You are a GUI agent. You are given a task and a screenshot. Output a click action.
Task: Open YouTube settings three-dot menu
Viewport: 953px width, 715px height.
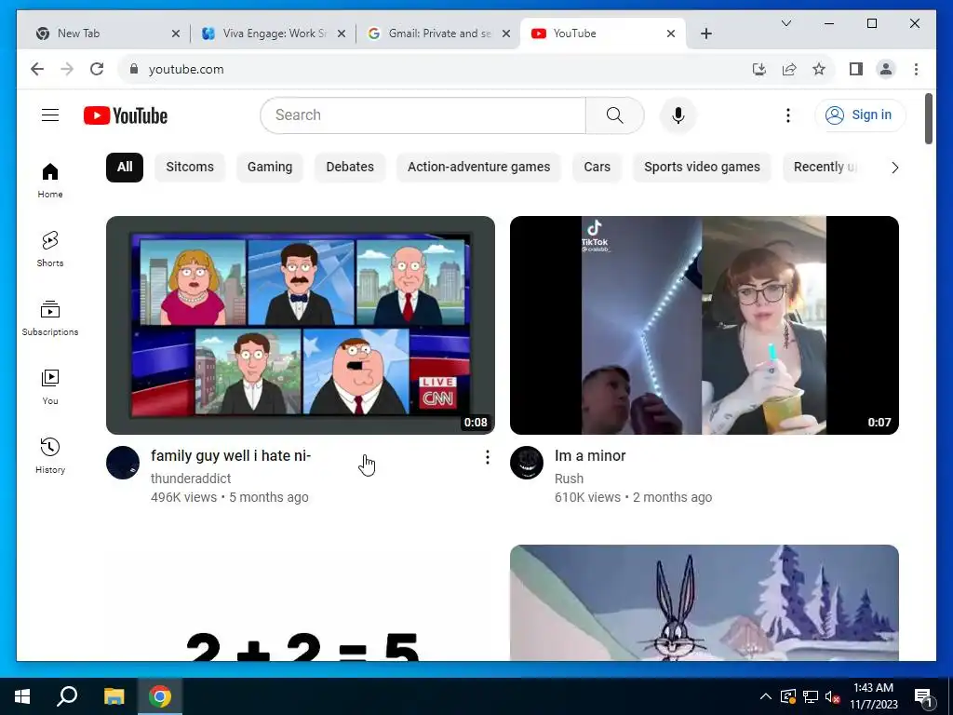pos(787,115)
